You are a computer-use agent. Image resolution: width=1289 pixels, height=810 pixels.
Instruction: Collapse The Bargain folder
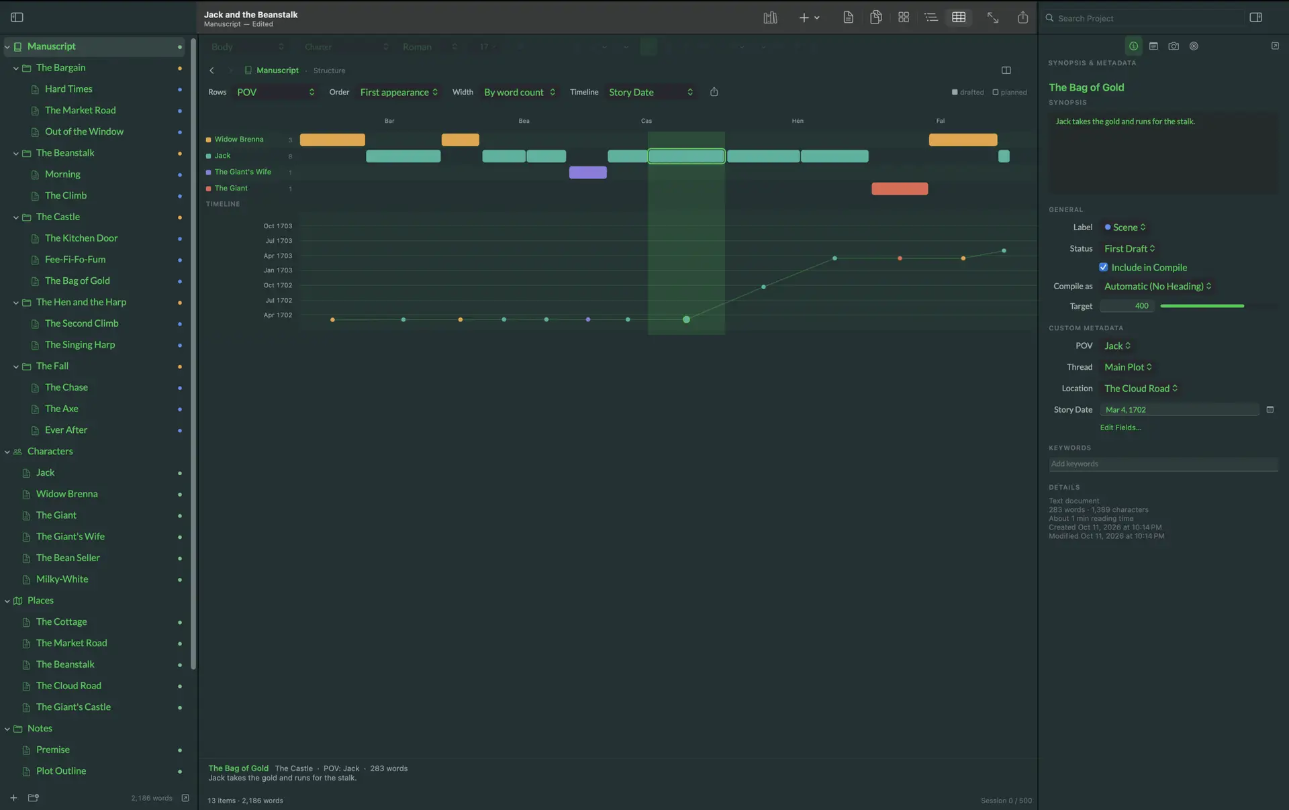click(16, 68)
